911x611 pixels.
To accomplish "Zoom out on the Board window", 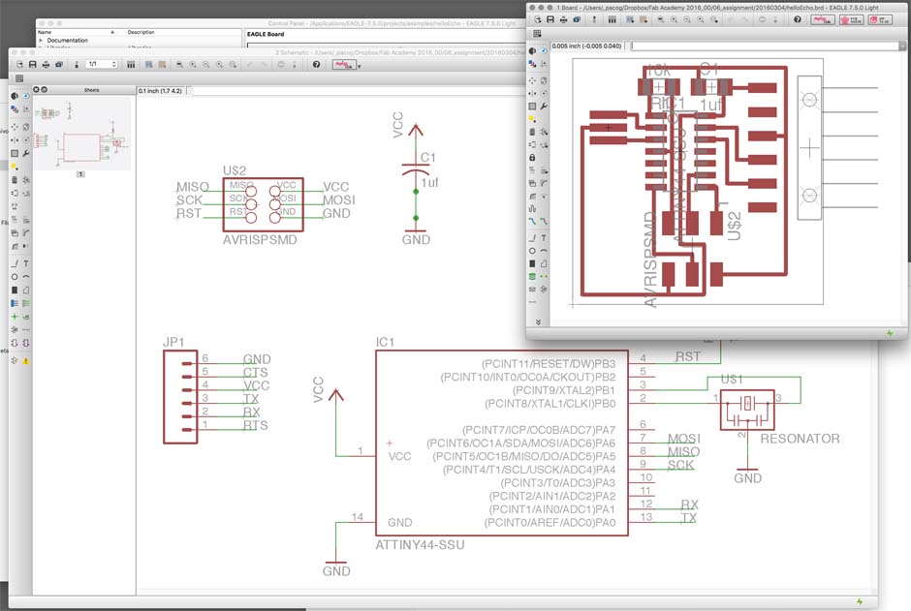I will click(x=687, y=19).
